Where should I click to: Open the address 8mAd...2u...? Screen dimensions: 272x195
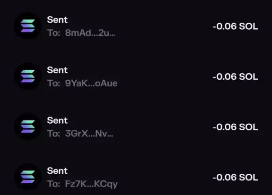[x=90, y=33]
